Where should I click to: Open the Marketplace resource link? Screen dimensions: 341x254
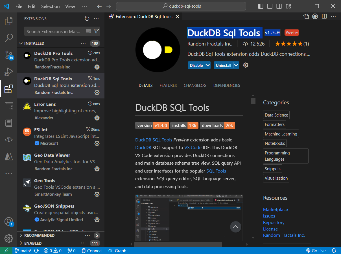(x=276, y=209)
